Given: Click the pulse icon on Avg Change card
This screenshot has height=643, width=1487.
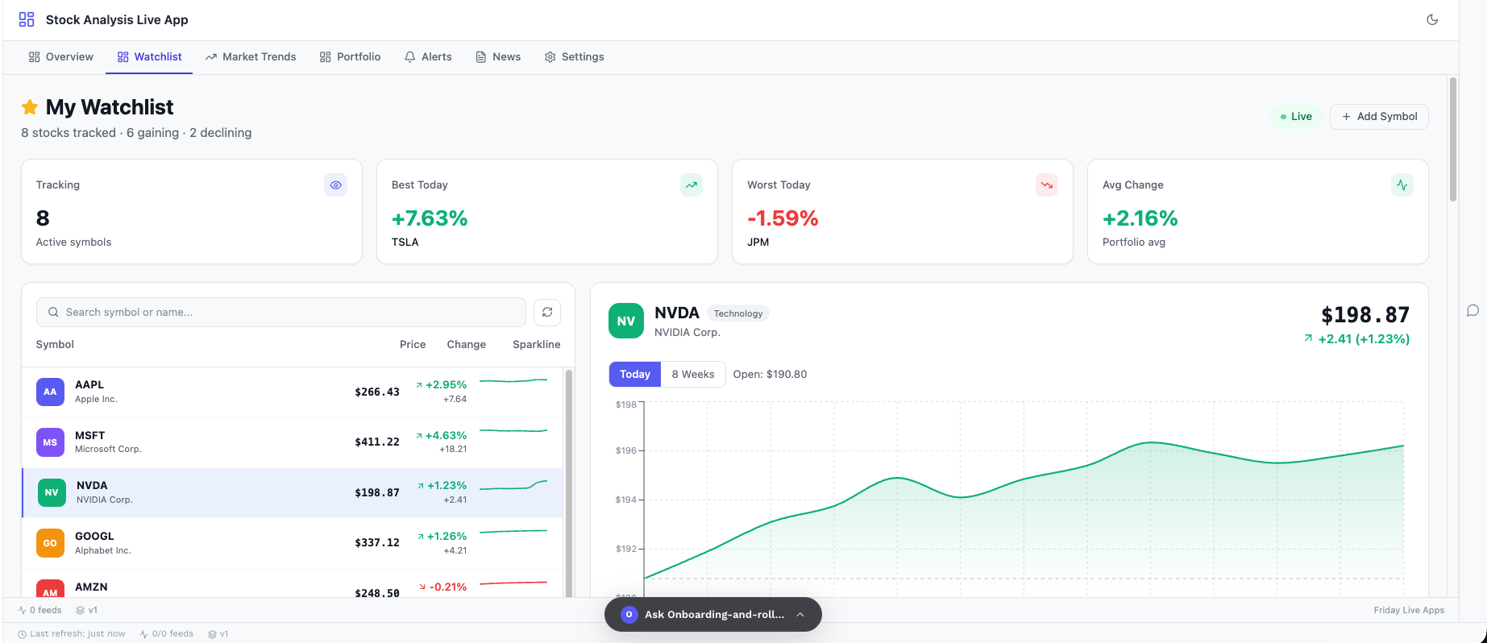Looking at the screenshot, I should pos(1402,185).
